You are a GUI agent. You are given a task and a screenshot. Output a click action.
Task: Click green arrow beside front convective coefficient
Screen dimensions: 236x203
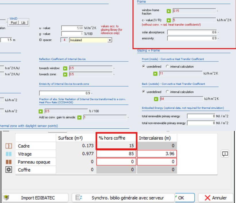[x=155, y=74]
